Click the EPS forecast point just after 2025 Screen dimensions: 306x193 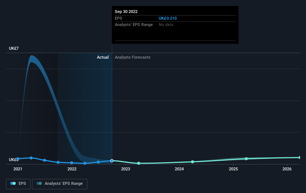point(246,158)
